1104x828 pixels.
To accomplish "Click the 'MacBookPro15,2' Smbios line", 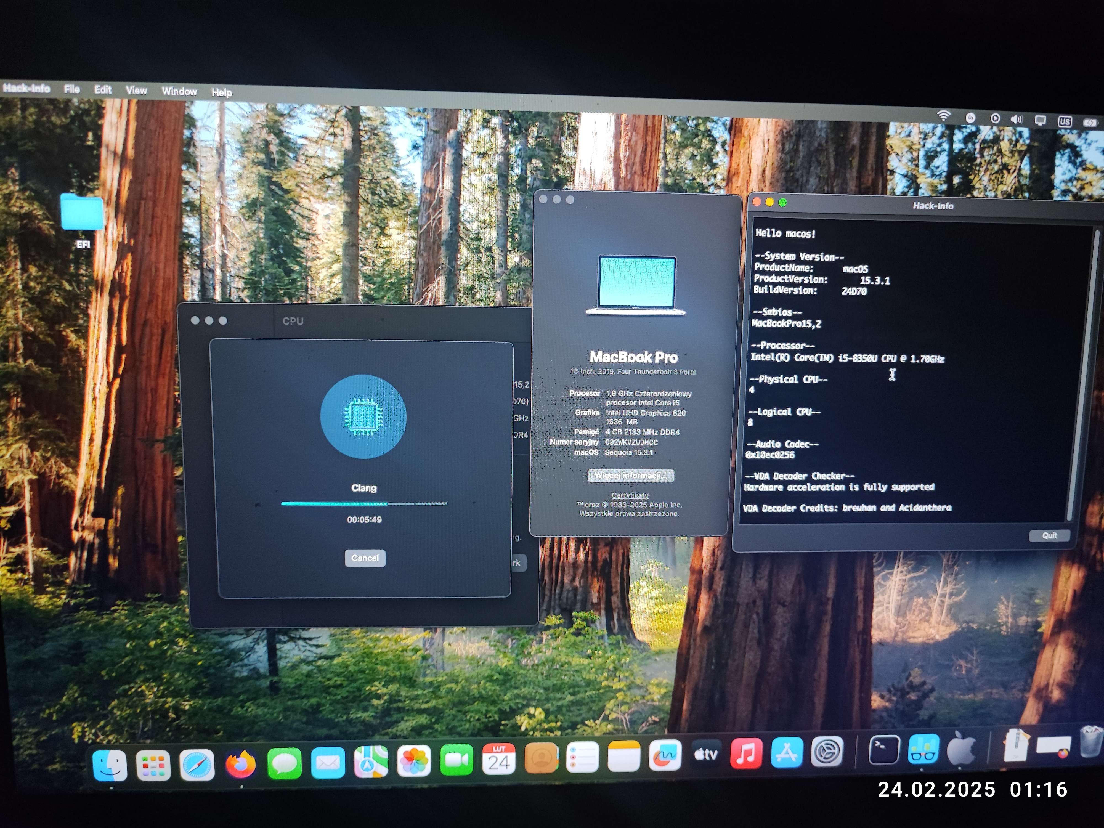I will pyautogui.click(x=786, y=323).
